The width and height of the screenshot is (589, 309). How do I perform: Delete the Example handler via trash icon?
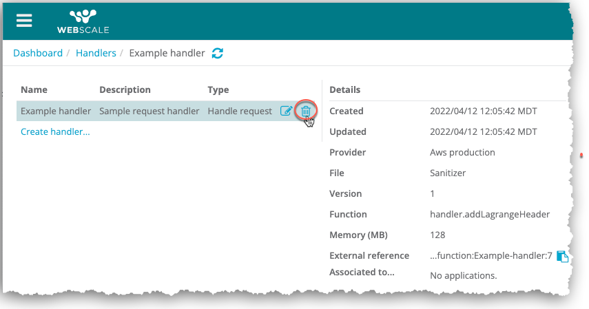[x=306, y=111]
